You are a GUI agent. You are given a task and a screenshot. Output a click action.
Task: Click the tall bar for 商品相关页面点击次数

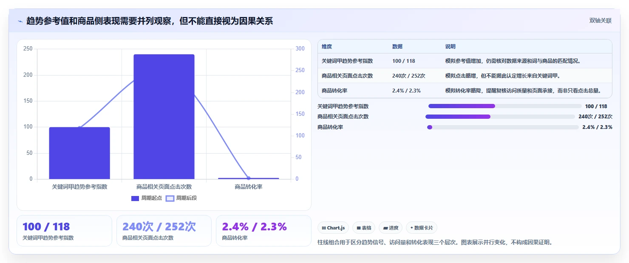[x=164, y=117]
